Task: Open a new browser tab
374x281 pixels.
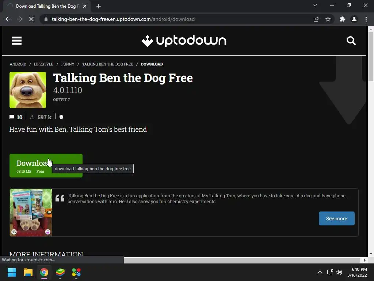Action: point(99,6)
